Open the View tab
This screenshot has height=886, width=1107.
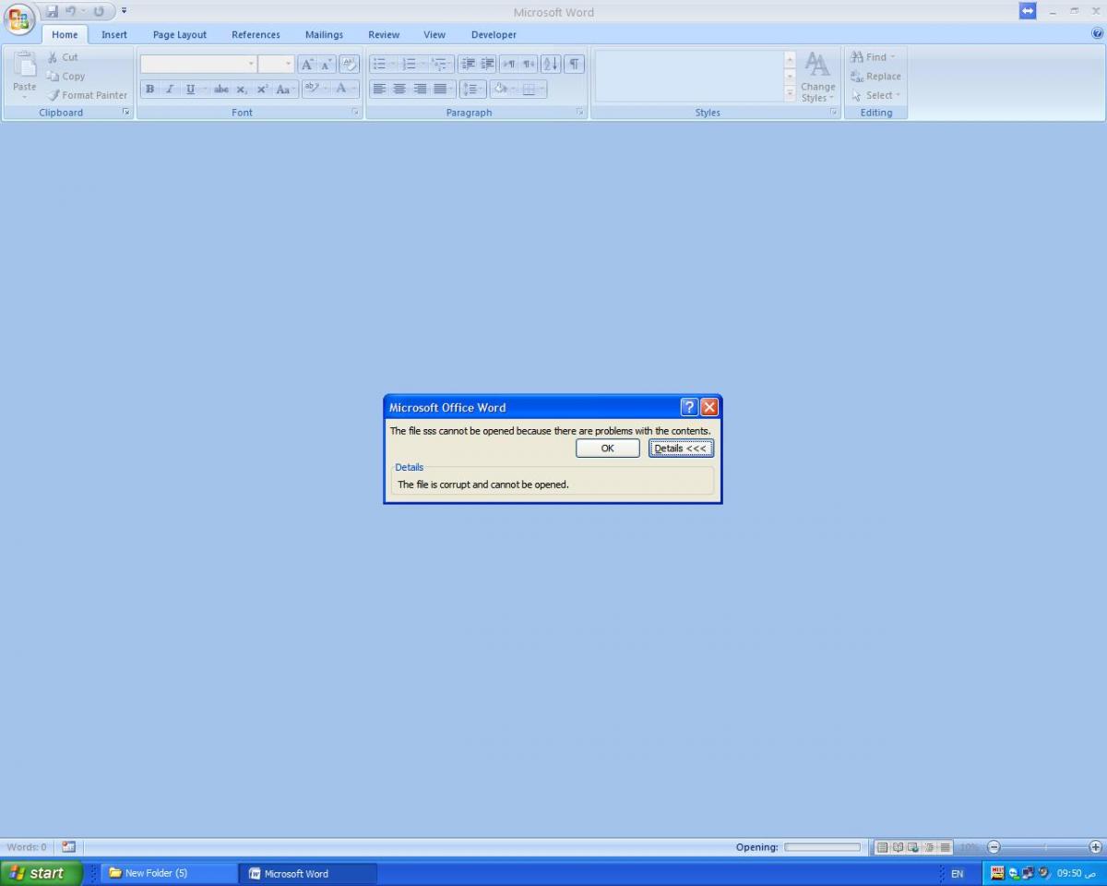(434, 34)
